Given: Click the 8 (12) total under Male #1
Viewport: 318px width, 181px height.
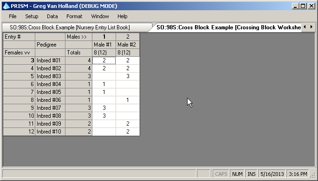Looking at the screenshot, I should click(x=104, y=53).
